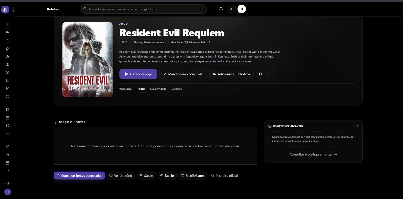403x199 pixels.
Task: Open the purple H profile avatar in sidebar
Action: tap(8, 192)
